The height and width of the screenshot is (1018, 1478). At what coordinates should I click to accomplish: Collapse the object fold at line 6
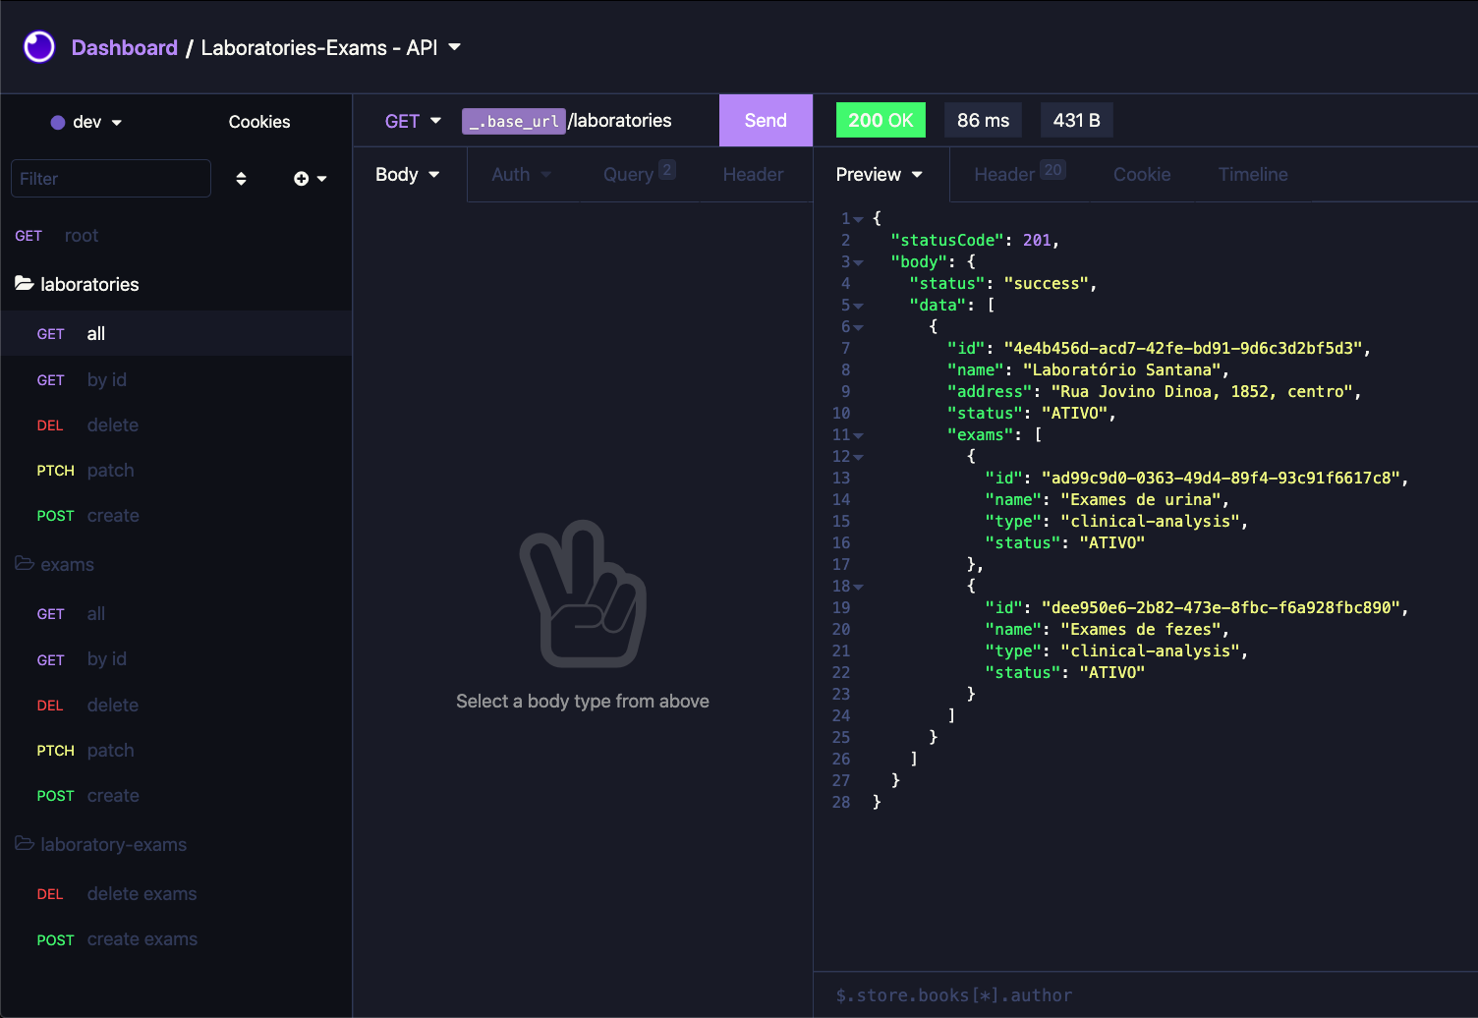pyautogui.click(x=859, y=327)
